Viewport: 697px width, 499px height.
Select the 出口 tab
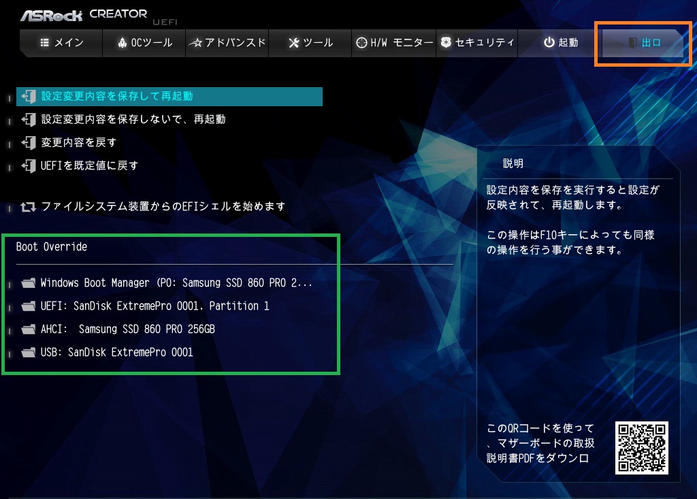[643, 43]
